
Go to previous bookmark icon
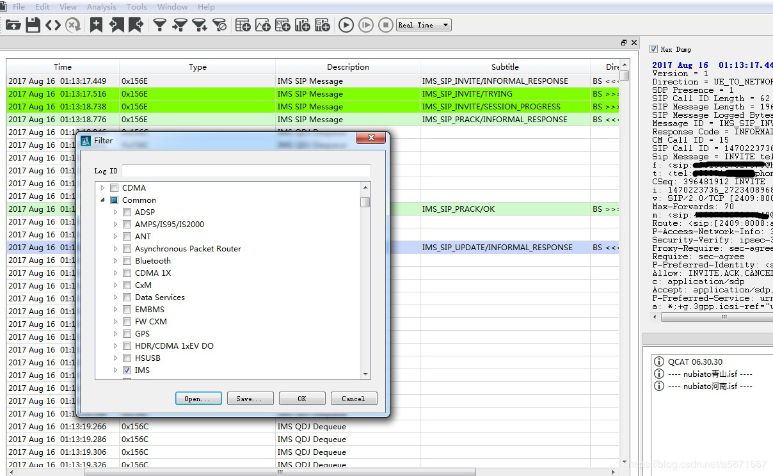pos(116,25)
